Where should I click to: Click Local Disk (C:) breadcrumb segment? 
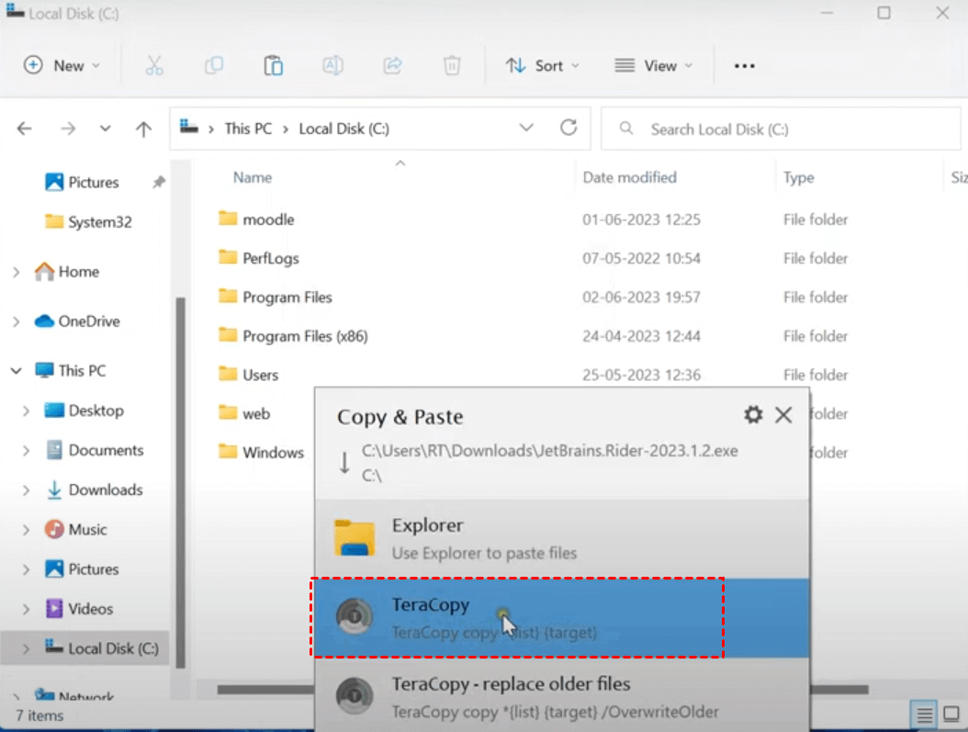[343, 129]
